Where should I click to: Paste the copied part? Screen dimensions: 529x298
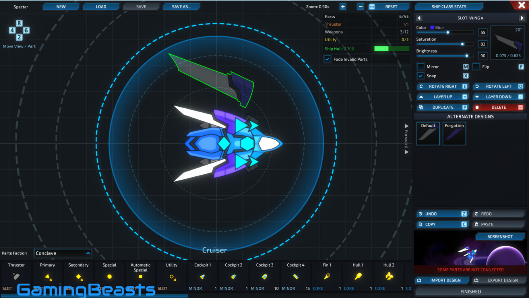tap(499, 224)
